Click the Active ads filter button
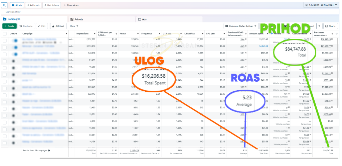342x166 pixels. point(33,5)
